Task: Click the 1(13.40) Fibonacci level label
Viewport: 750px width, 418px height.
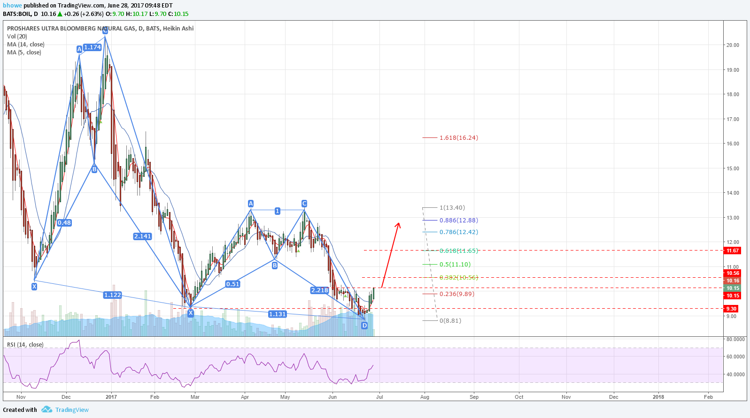Action: [452, 207]
